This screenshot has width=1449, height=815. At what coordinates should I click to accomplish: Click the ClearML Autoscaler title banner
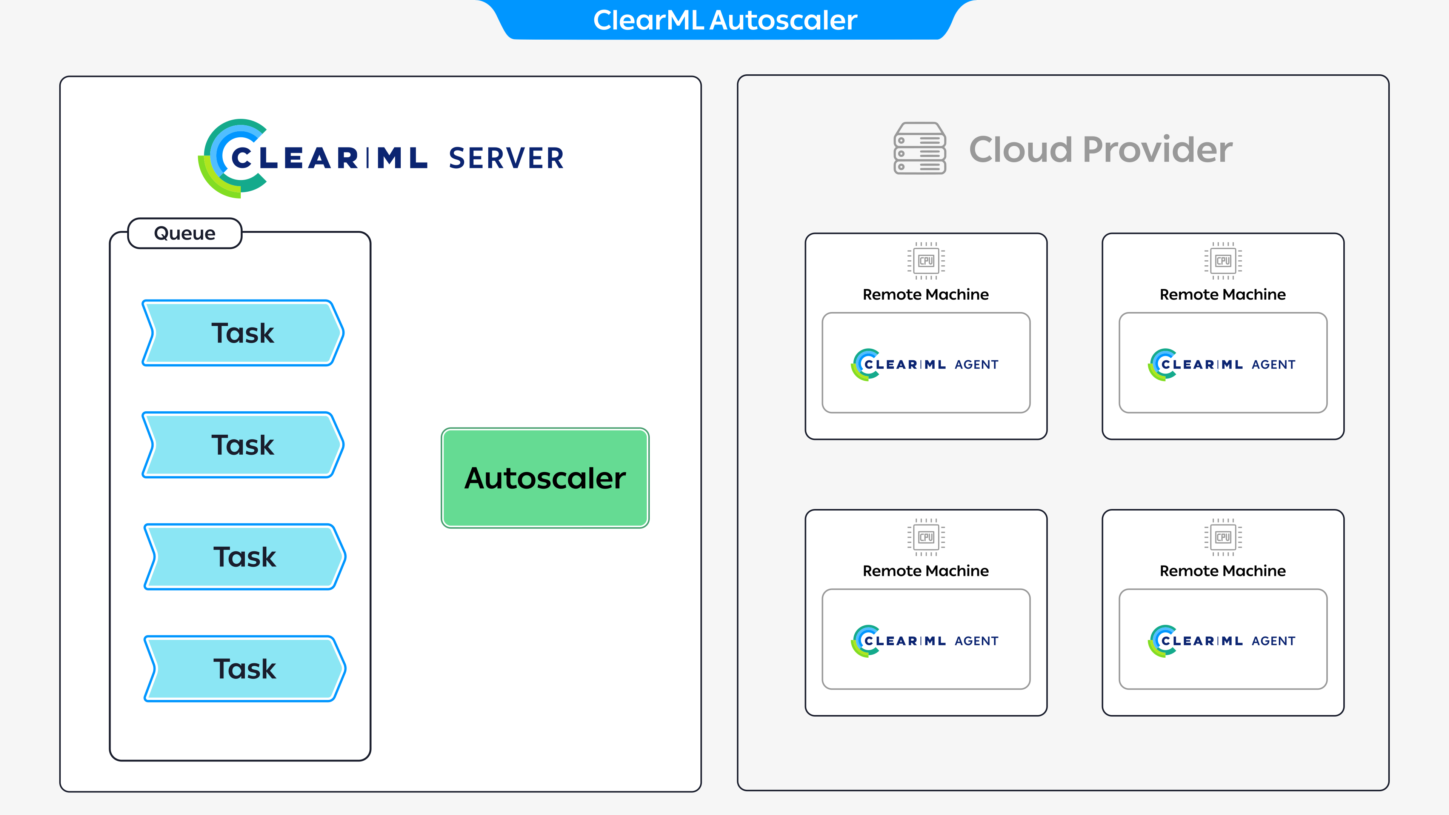coord(724,20)
